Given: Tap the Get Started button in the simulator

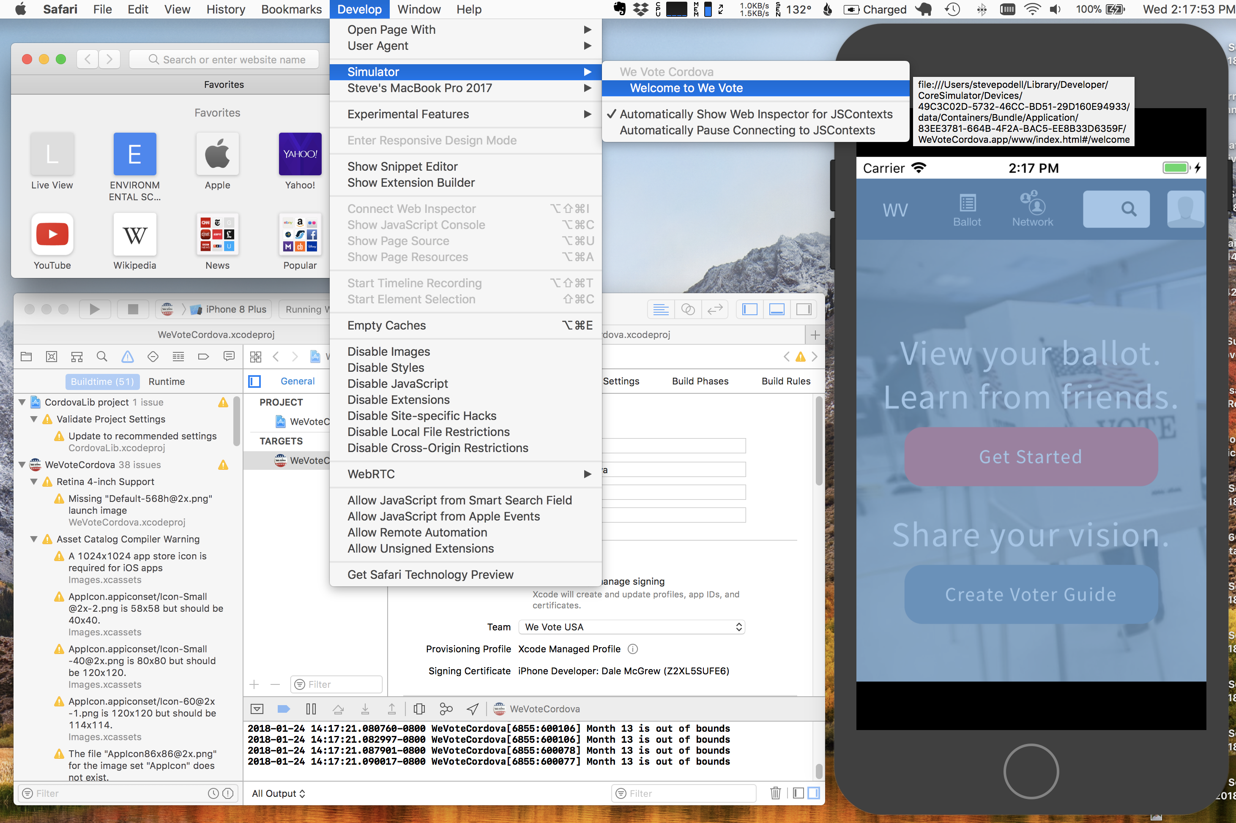Looking at the screenshot, I should click(x=1031, y=457).
